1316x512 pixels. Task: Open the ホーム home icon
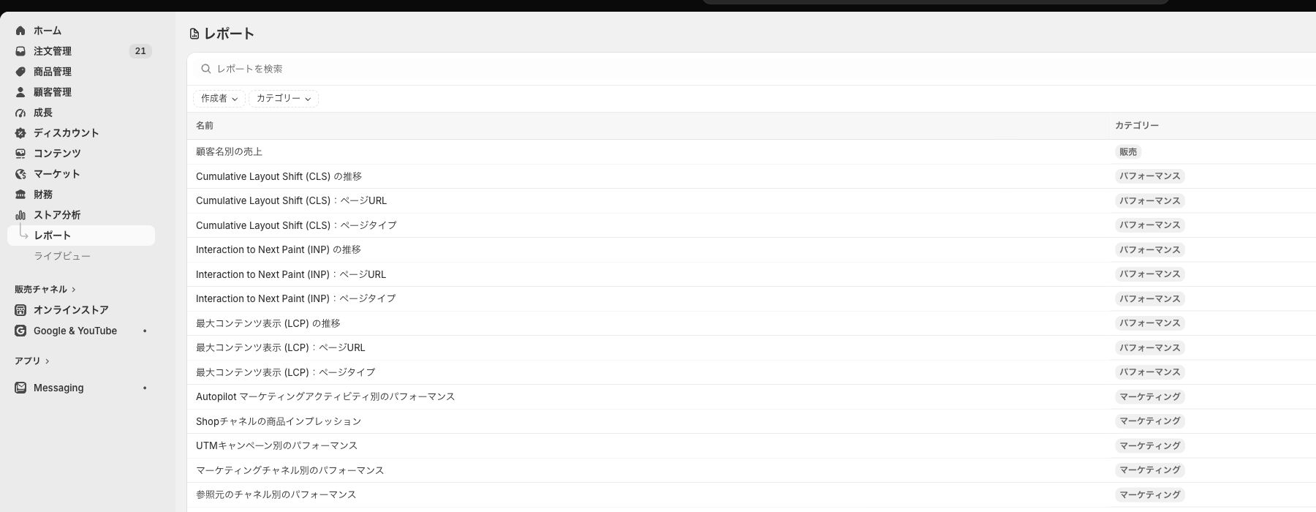20,31
